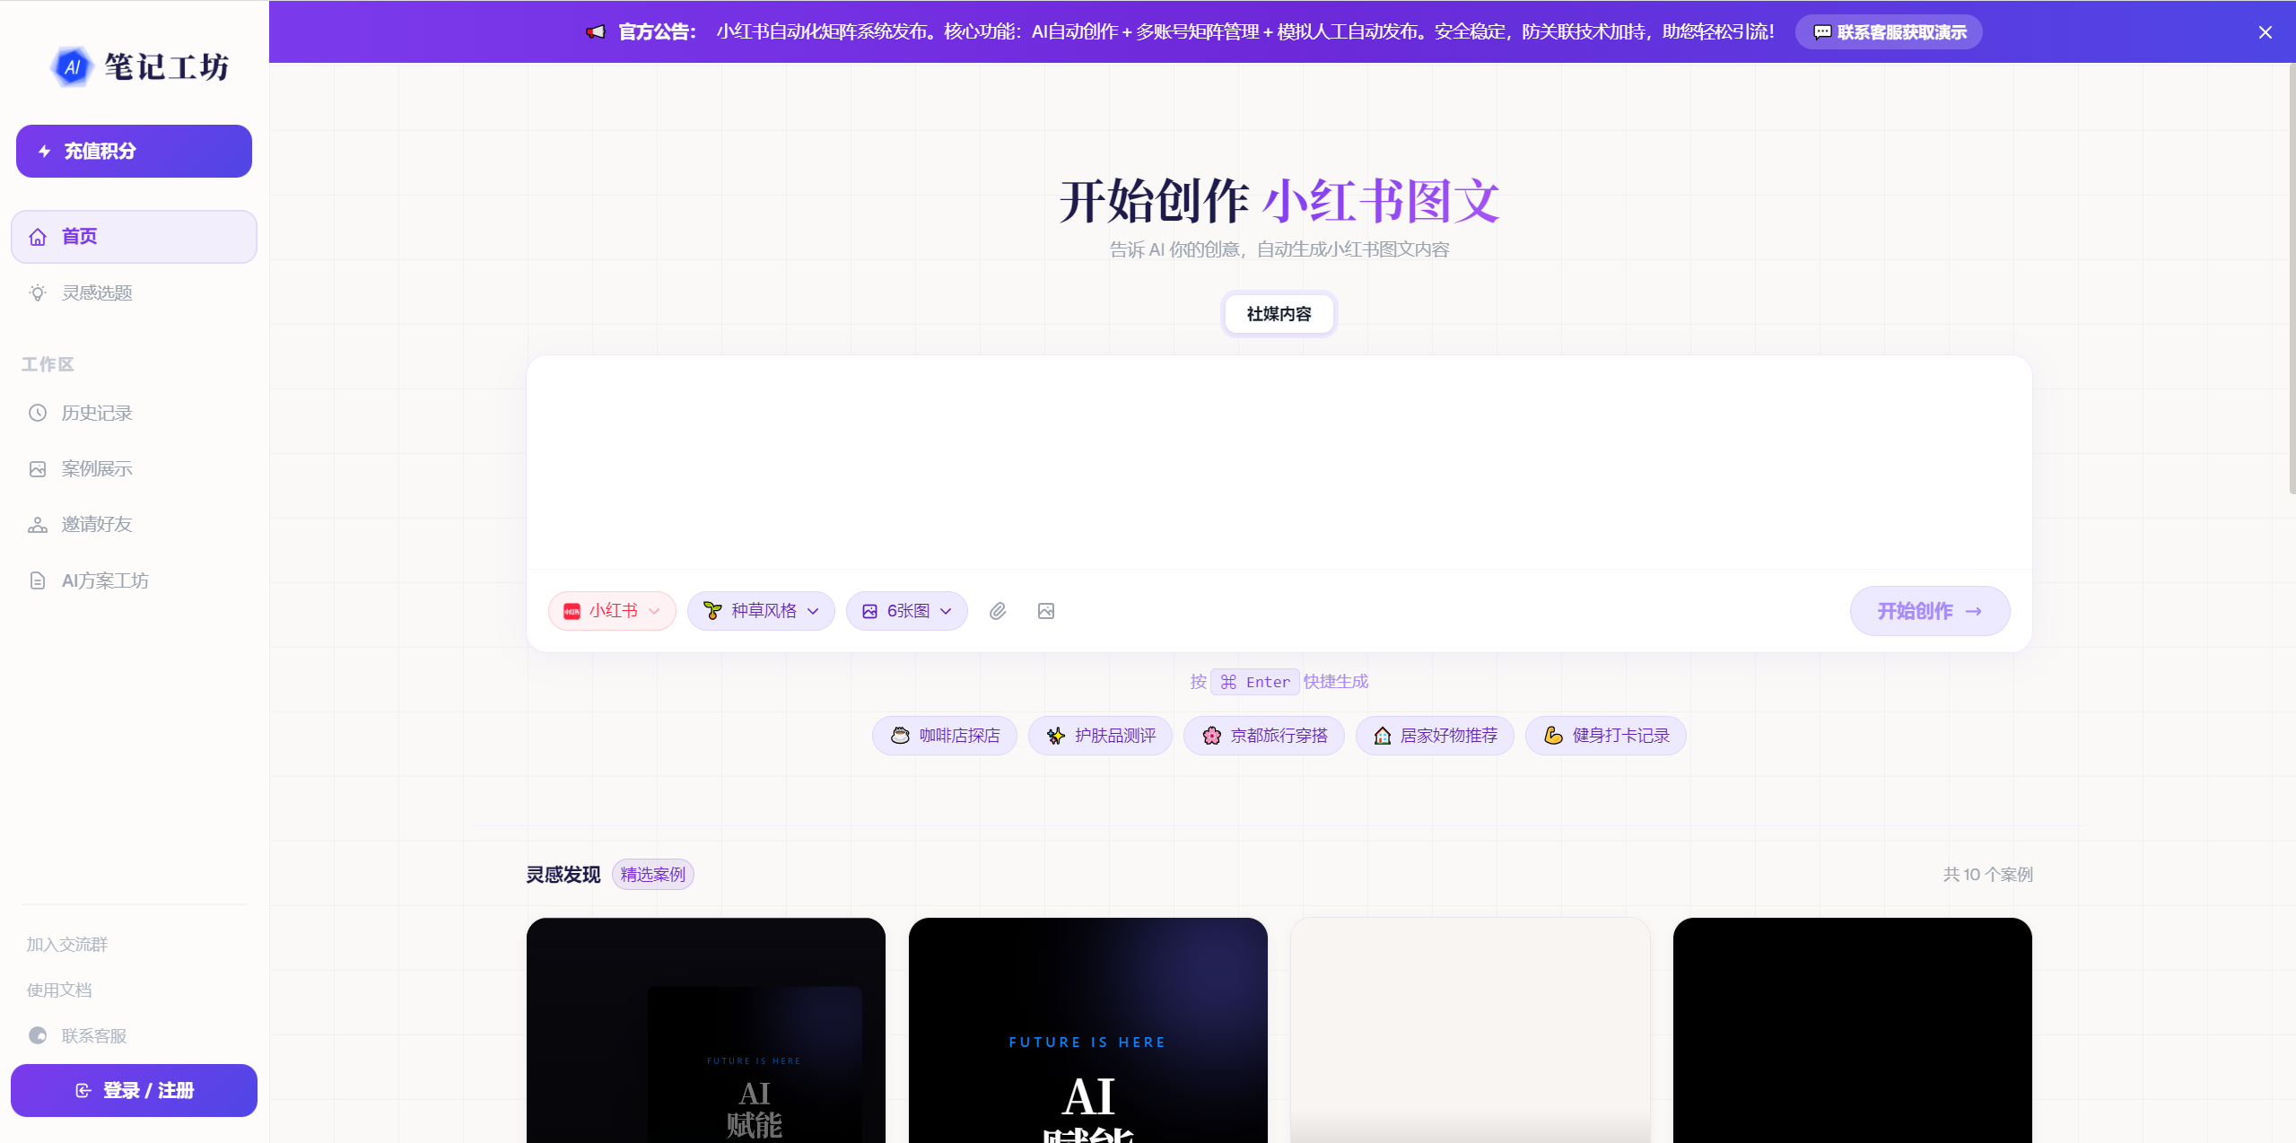The width and height of the screenshot is (2296, 1143).
Task: Click the lightning icon on 充值积分 button
Action: [45, 152]
